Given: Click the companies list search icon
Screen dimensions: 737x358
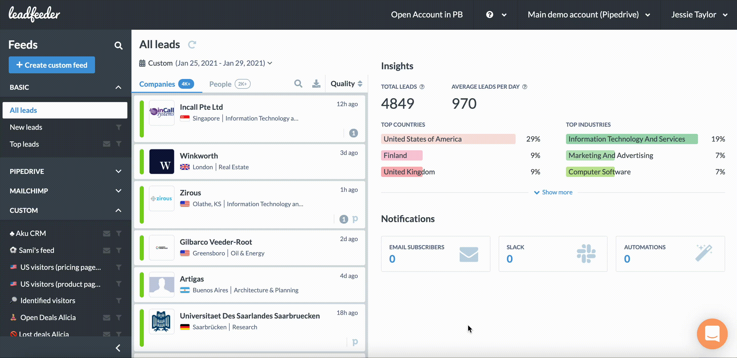Looking at the screenshot, I should click(x=298, y=84).
